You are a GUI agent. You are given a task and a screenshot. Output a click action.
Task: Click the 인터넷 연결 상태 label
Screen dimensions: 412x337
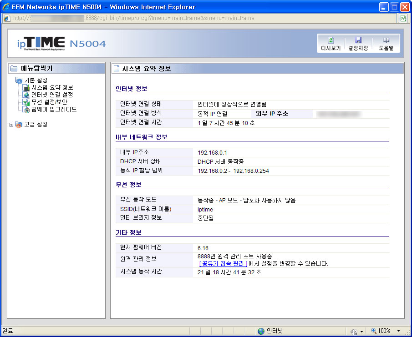[141, 104]
